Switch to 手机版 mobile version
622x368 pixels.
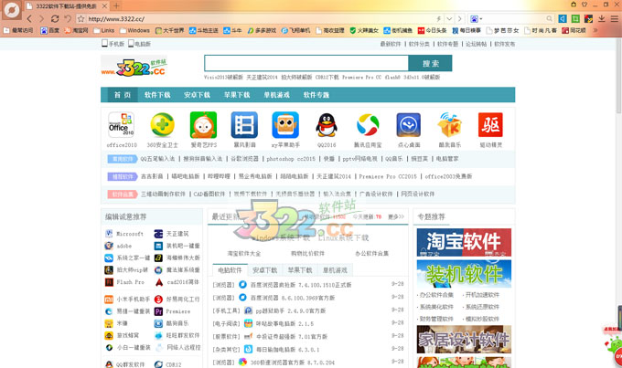113,44
